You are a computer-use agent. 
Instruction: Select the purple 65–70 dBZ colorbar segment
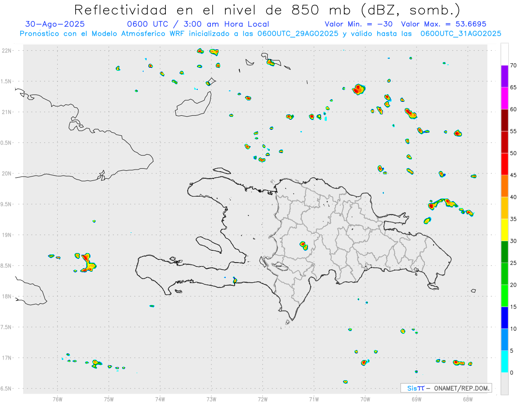pos(504,76)
